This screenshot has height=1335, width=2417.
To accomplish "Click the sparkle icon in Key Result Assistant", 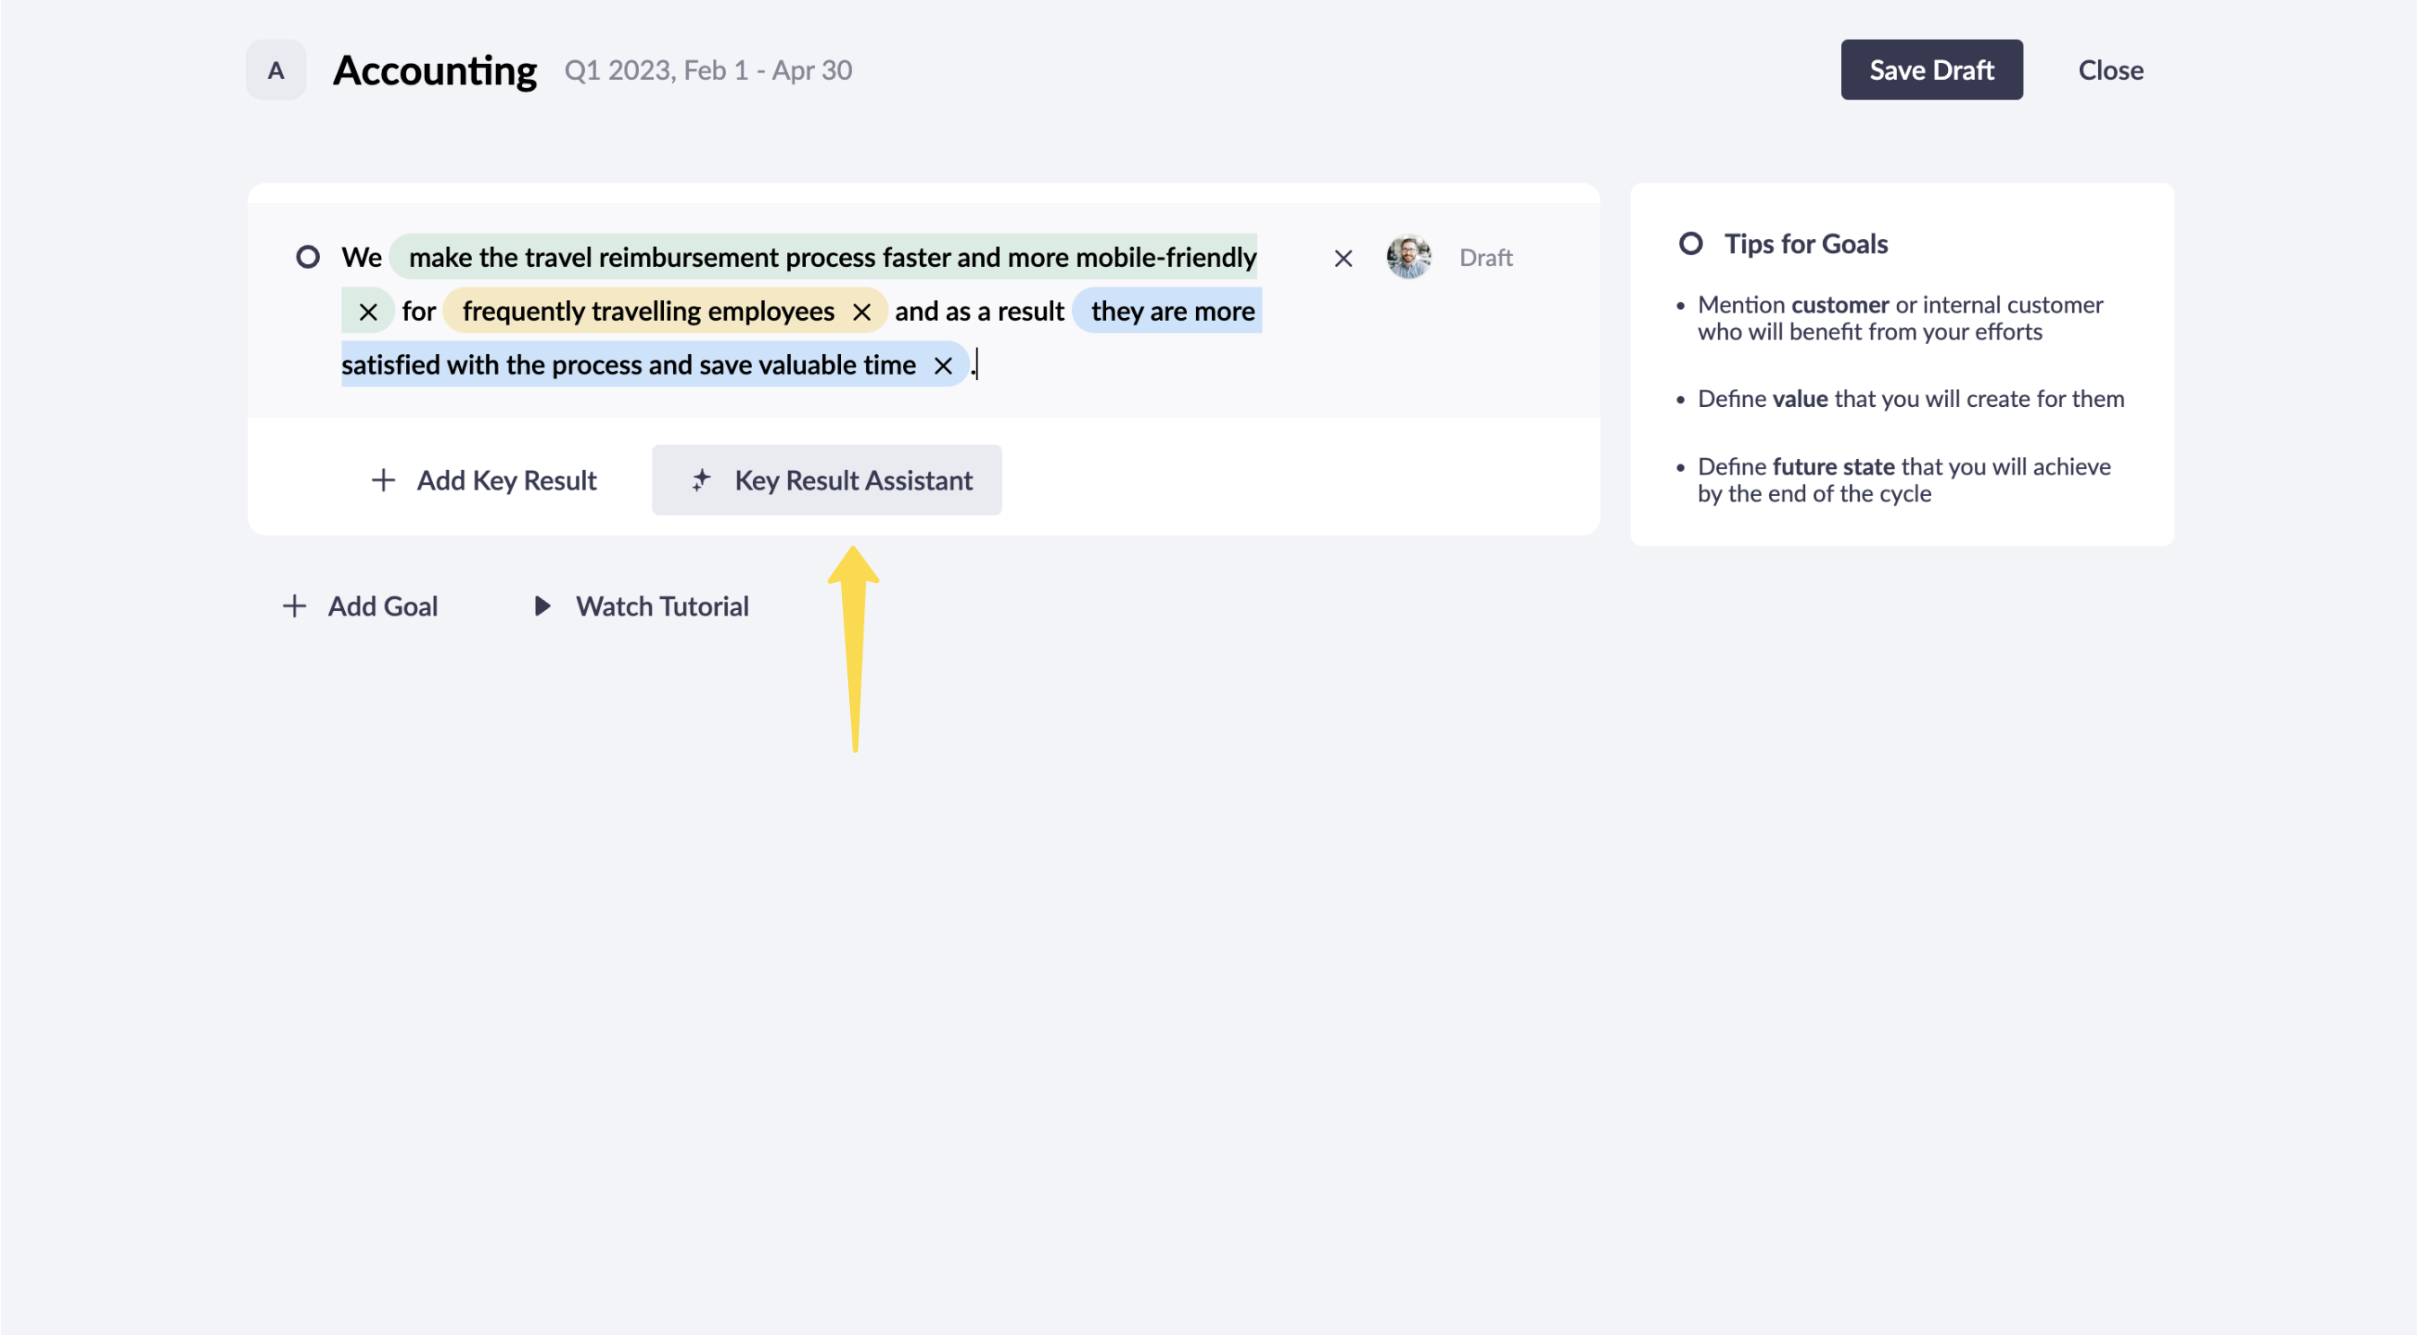I will [x=701, y=481].
